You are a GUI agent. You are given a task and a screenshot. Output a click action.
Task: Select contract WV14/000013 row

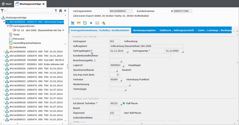36,119
